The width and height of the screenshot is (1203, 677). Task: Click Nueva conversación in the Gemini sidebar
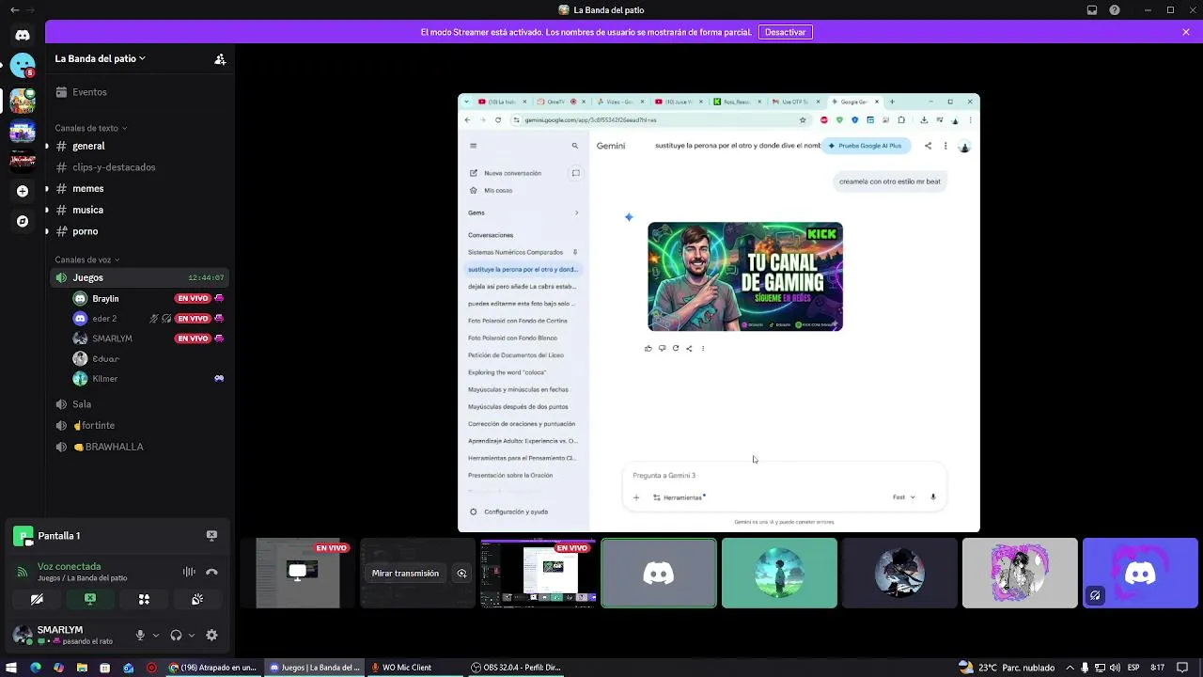[513, 173]
